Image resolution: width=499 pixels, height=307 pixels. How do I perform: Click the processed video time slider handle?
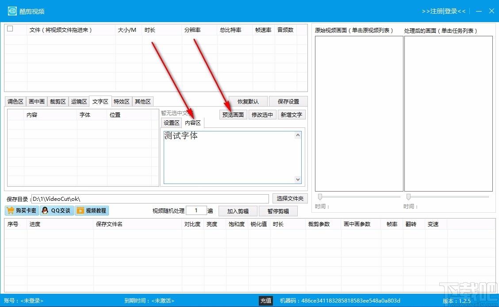pos(408,196)
